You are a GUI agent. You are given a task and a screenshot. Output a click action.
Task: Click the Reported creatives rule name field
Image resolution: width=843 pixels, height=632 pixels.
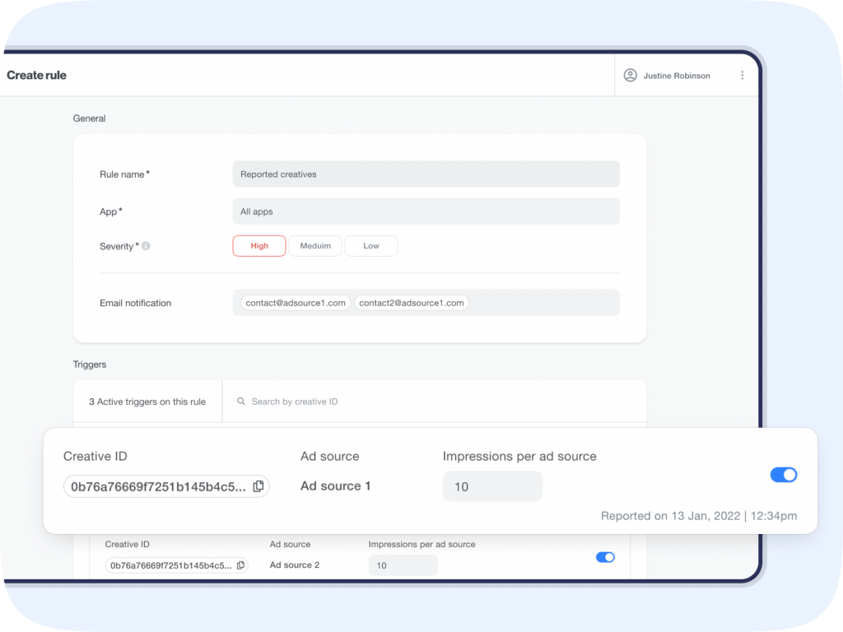[x=426, y=174]
